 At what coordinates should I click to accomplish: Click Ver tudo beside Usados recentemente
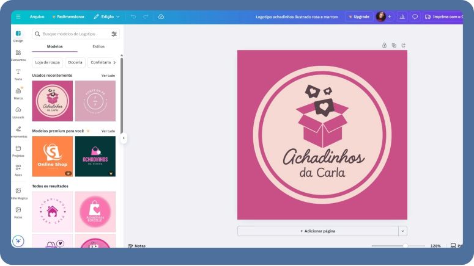(x=108, y=75)
